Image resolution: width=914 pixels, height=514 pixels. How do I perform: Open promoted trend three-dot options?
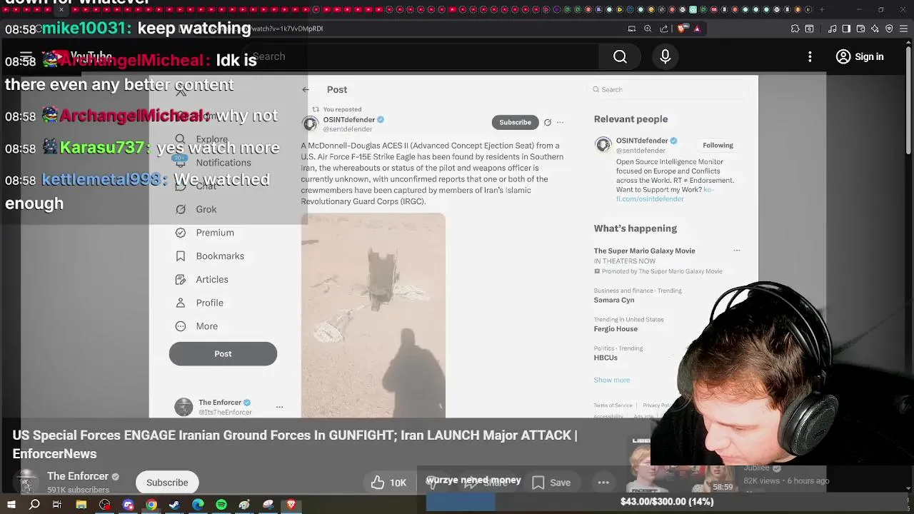(737, 251)
